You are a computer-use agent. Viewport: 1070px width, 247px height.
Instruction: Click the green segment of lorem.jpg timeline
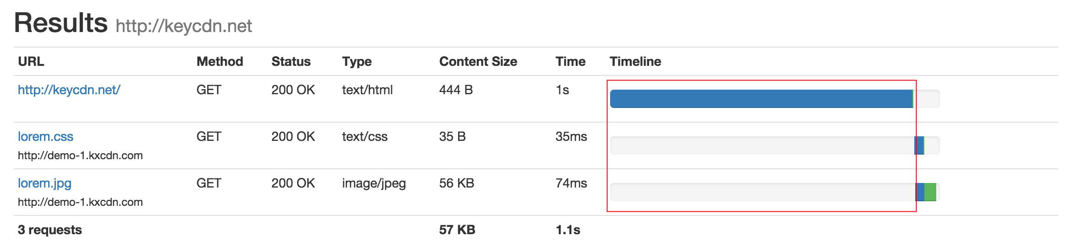point(930,192)
